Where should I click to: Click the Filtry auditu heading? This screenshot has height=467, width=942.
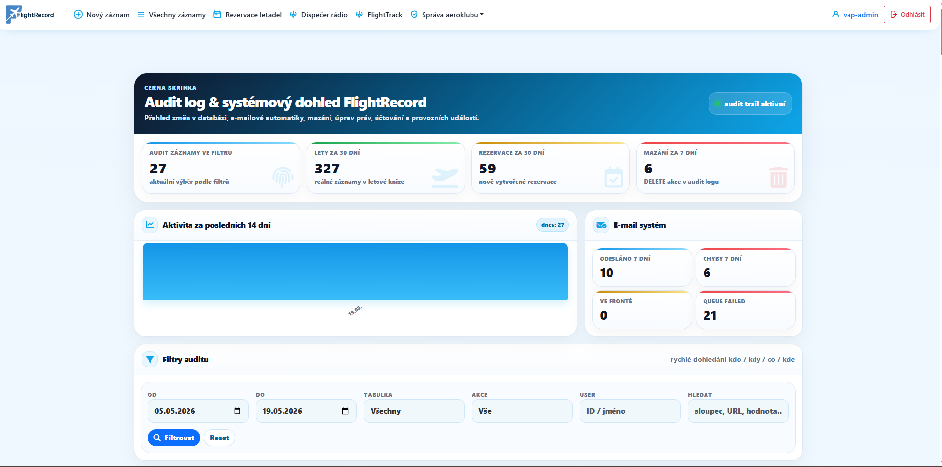click(186, 360)
